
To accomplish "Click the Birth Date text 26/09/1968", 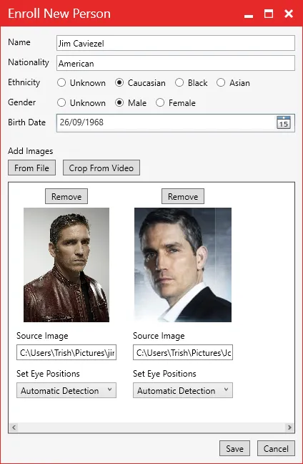I will click(81, 122).
